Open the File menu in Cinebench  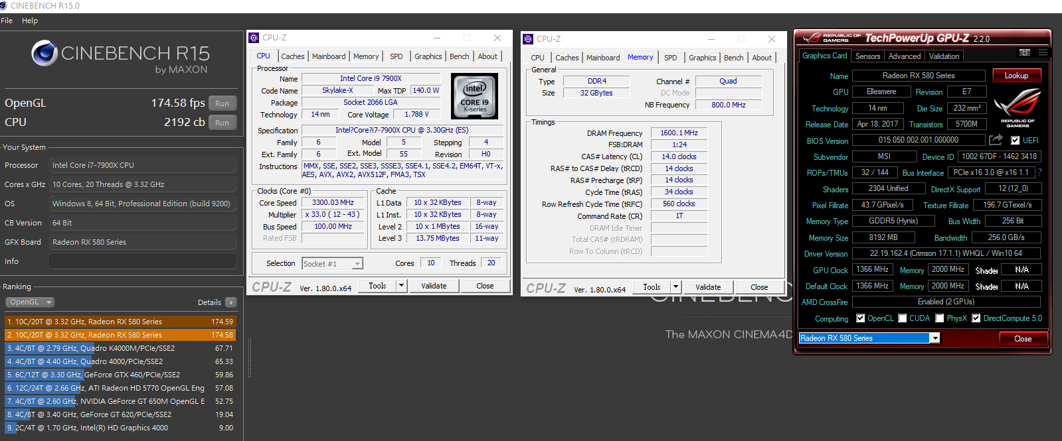pos(7,21)
